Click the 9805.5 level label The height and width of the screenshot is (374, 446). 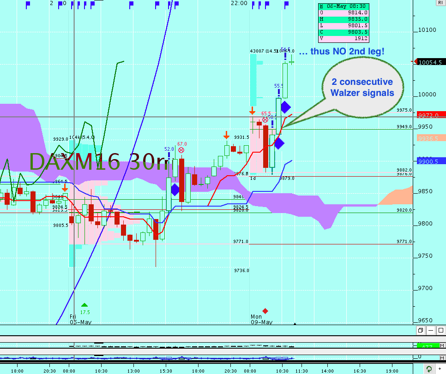60,226
